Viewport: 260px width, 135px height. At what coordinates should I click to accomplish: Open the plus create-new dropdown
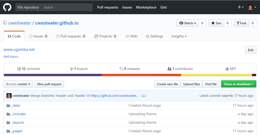click(x=241, y=7)
